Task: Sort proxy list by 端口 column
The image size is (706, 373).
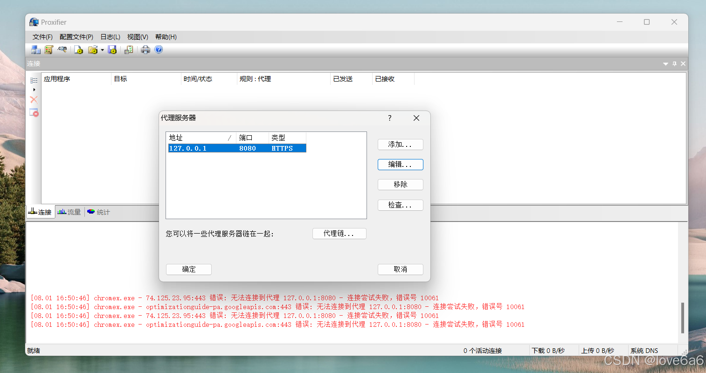Action: tap(252, 138)
